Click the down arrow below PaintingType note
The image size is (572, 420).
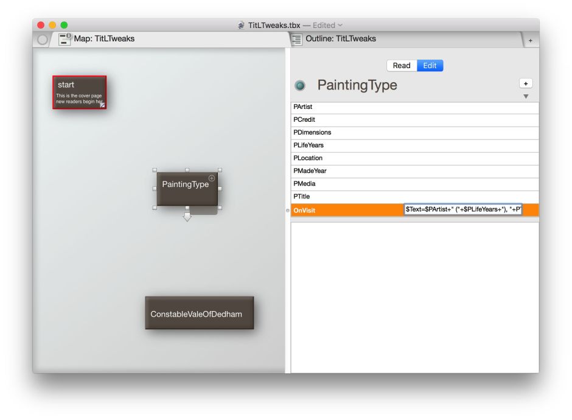[x=187, y=217]
